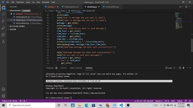The width and height of the screenshot is (193, 108).
Task: Open the Manage gear settings icon
Action: tap(3, 96)
